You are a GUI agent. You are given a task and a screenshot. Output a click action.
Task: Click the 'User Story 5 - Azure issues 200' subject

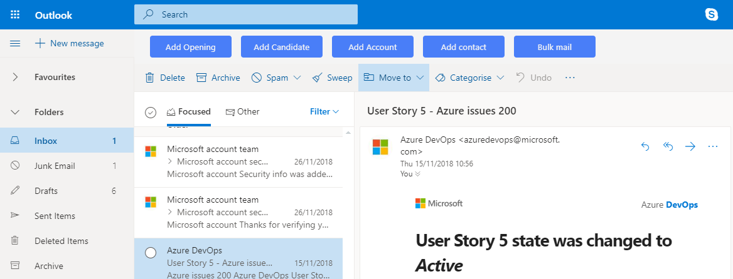(x=442, y=111)
